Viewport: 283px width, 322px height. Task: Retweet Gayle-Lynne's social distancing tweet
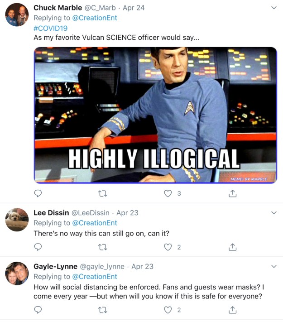pos(103,310)
